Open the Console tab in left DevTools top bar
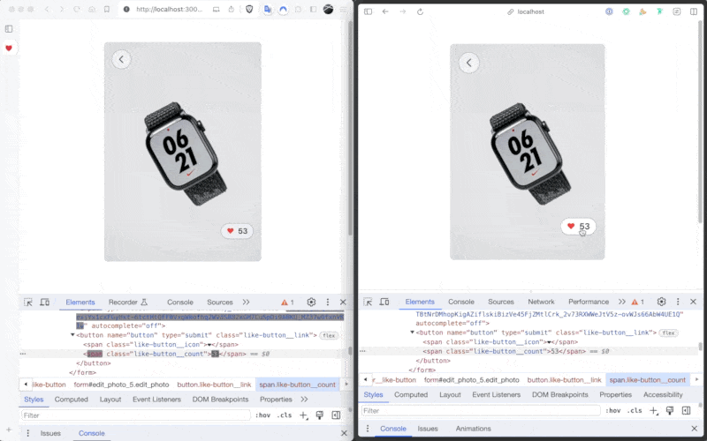The width and height of the screenshot is (707, 441). (180, 302)
